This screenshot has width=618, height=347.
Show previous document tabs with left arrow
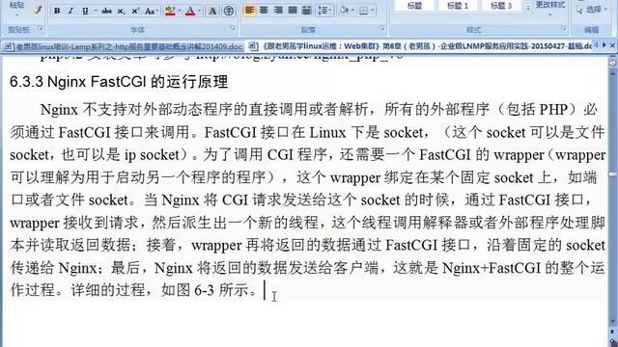(597, 45)
